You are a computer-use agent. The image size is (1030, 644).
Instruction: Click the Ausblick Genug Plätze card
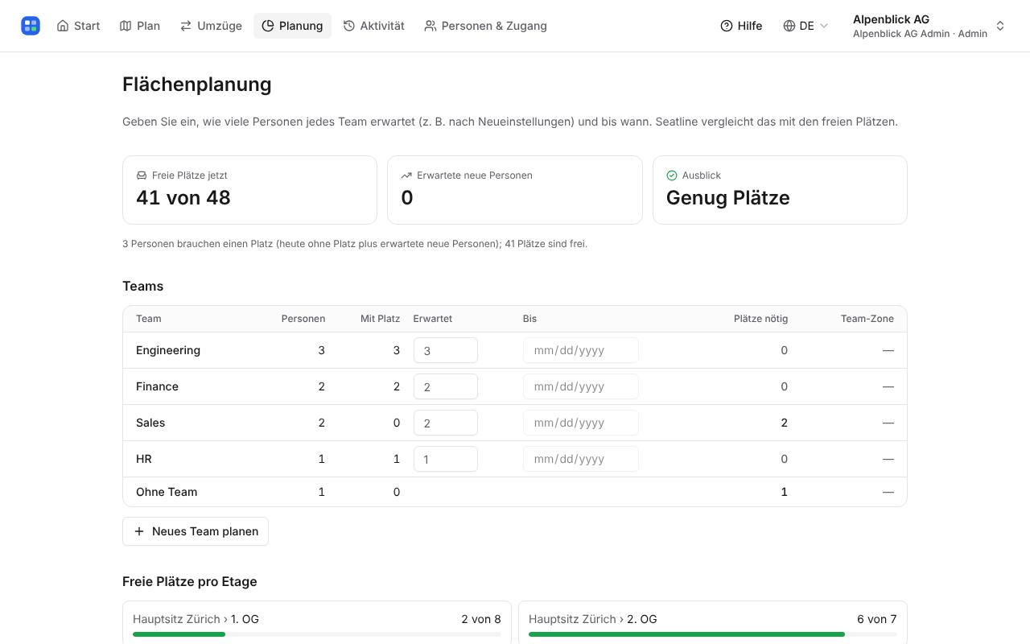pyautogui.click(x=780, y=190)
